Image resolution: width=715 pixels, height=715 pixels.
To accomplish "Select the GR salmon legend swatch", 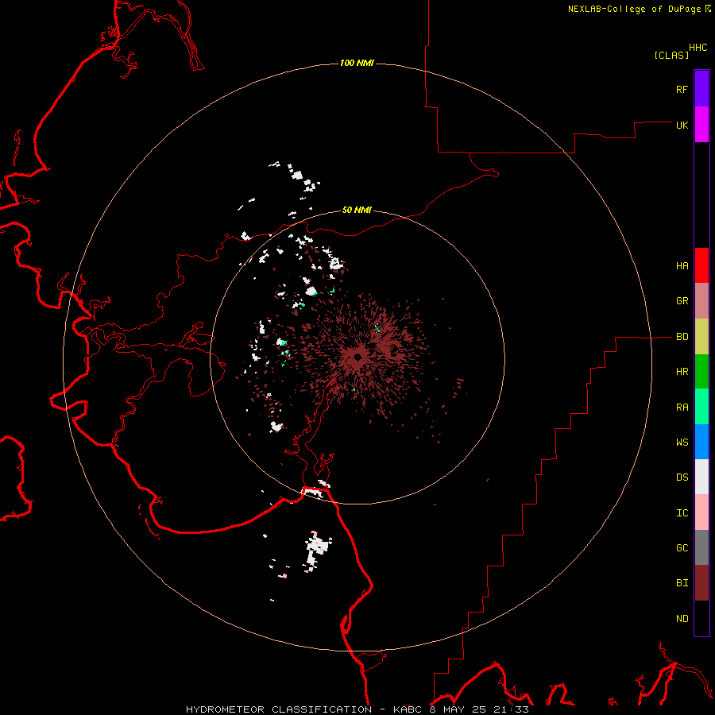I will [701, 301].
